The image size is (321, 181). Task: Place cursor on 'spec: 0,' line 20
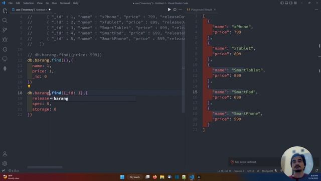click(42, 104)
